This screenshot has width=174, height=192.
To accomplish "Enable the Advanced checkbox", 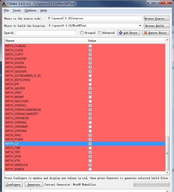I will pos(99,32).
